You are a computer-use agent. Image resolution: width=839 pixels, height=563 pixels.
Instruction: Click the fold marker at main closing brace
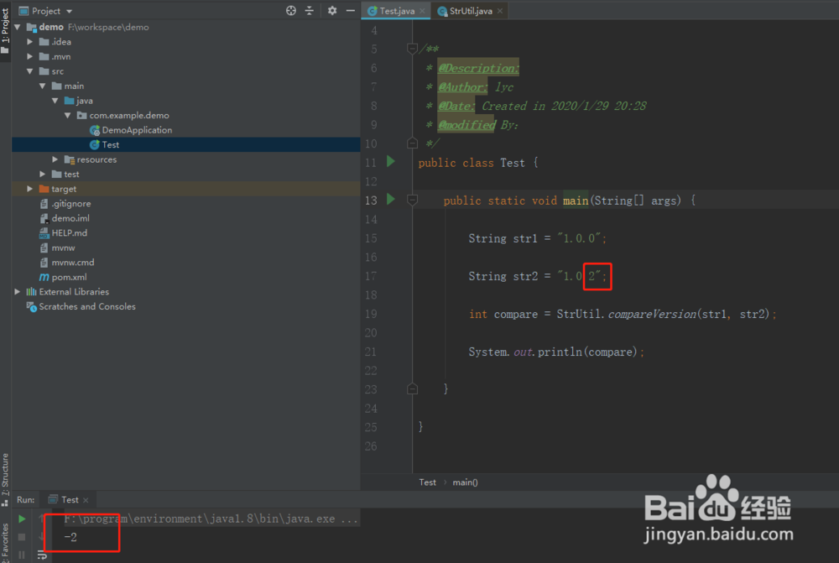point(412,389)
